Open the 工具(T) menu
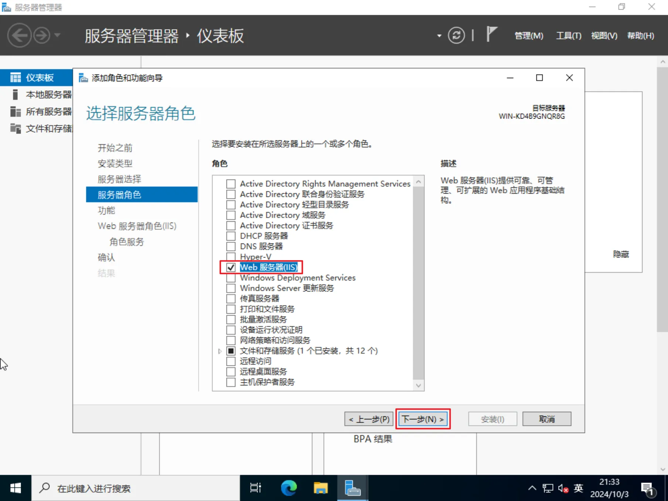This screenshot has height=501, width=668. point(569,35)
